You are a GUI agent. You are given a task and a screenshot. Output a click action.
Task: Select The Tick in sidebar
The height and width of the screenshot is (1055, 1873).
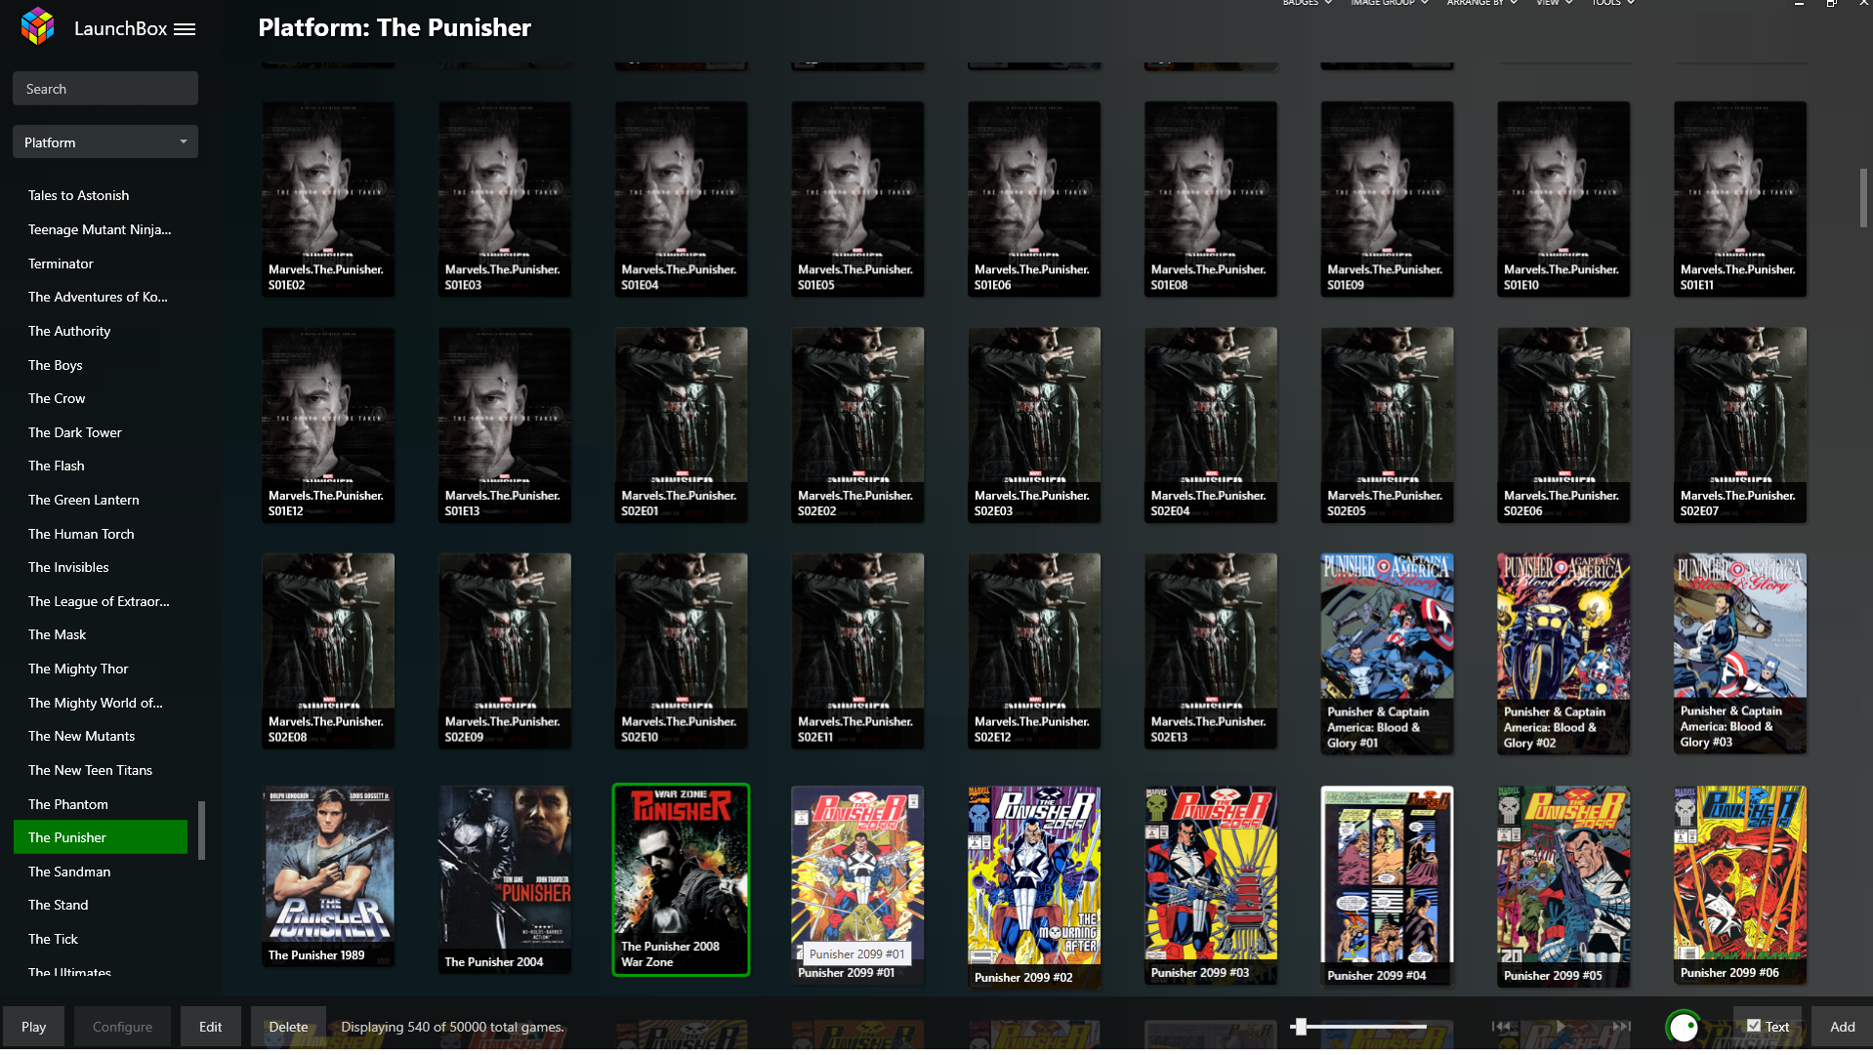[x=101, y=940]
